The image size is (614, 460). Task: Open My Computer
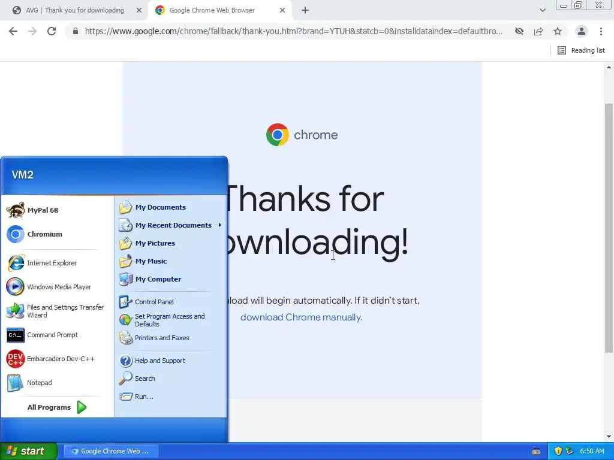[158, 279]
